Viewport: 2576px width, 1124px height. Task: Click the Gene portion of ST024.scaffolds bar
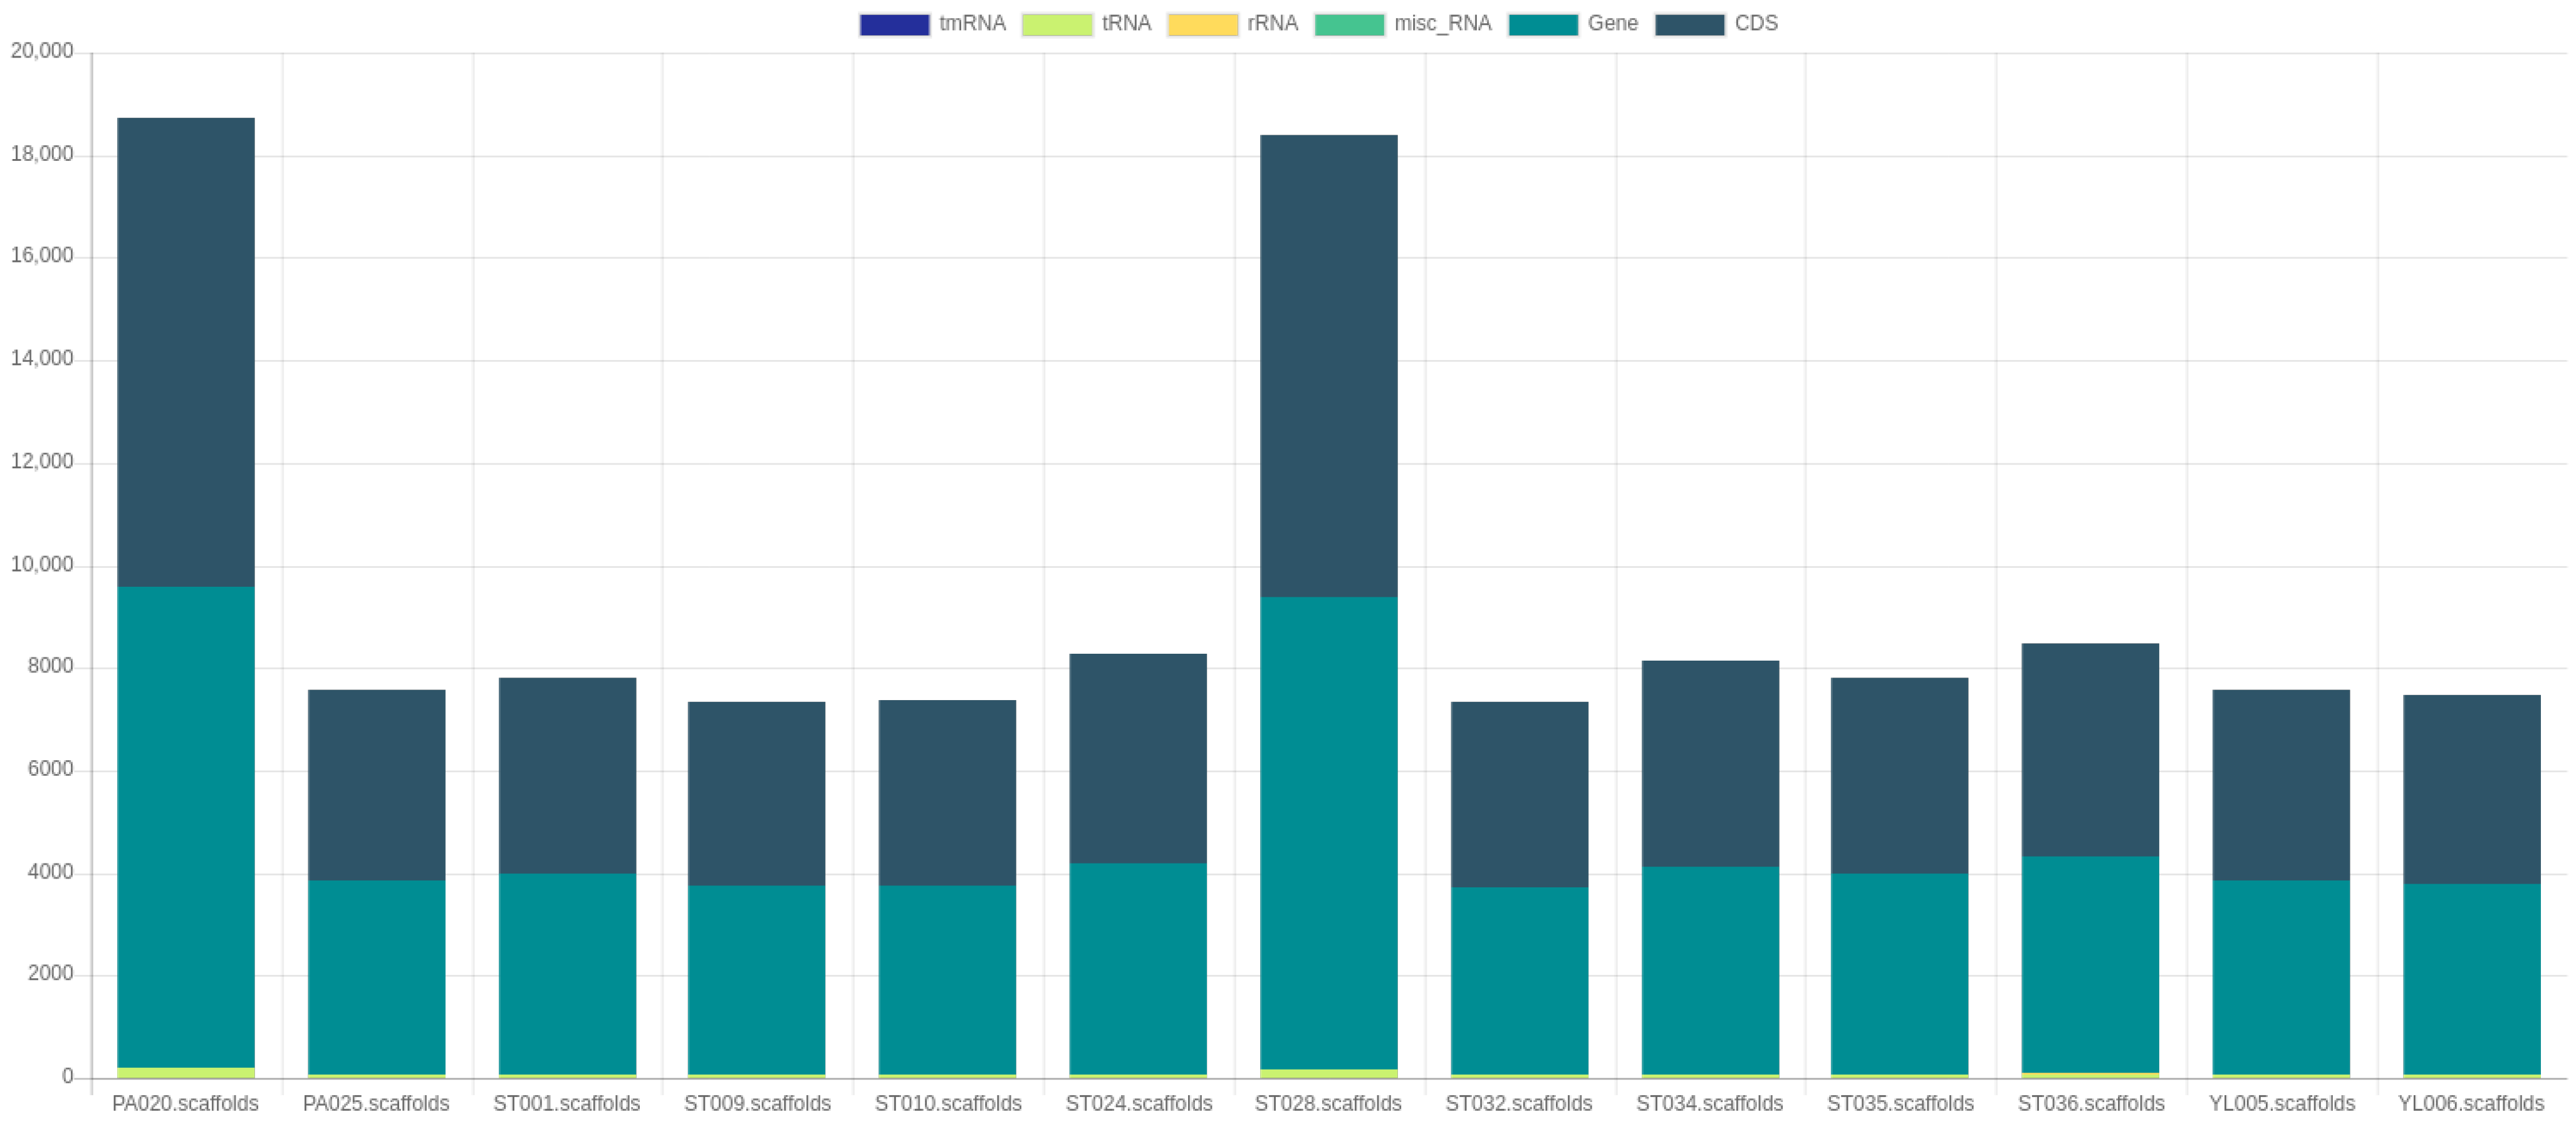point(1138,968)
